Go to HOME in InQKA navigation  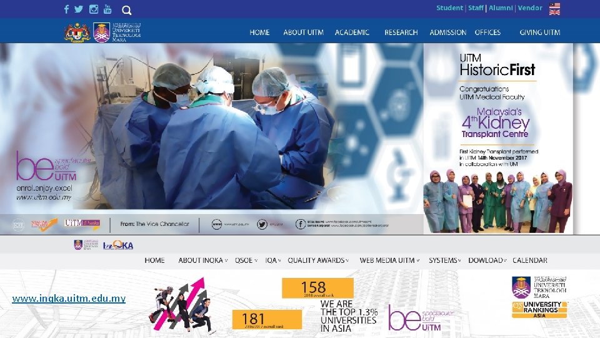pyautogui.click(x=154, y=260)
